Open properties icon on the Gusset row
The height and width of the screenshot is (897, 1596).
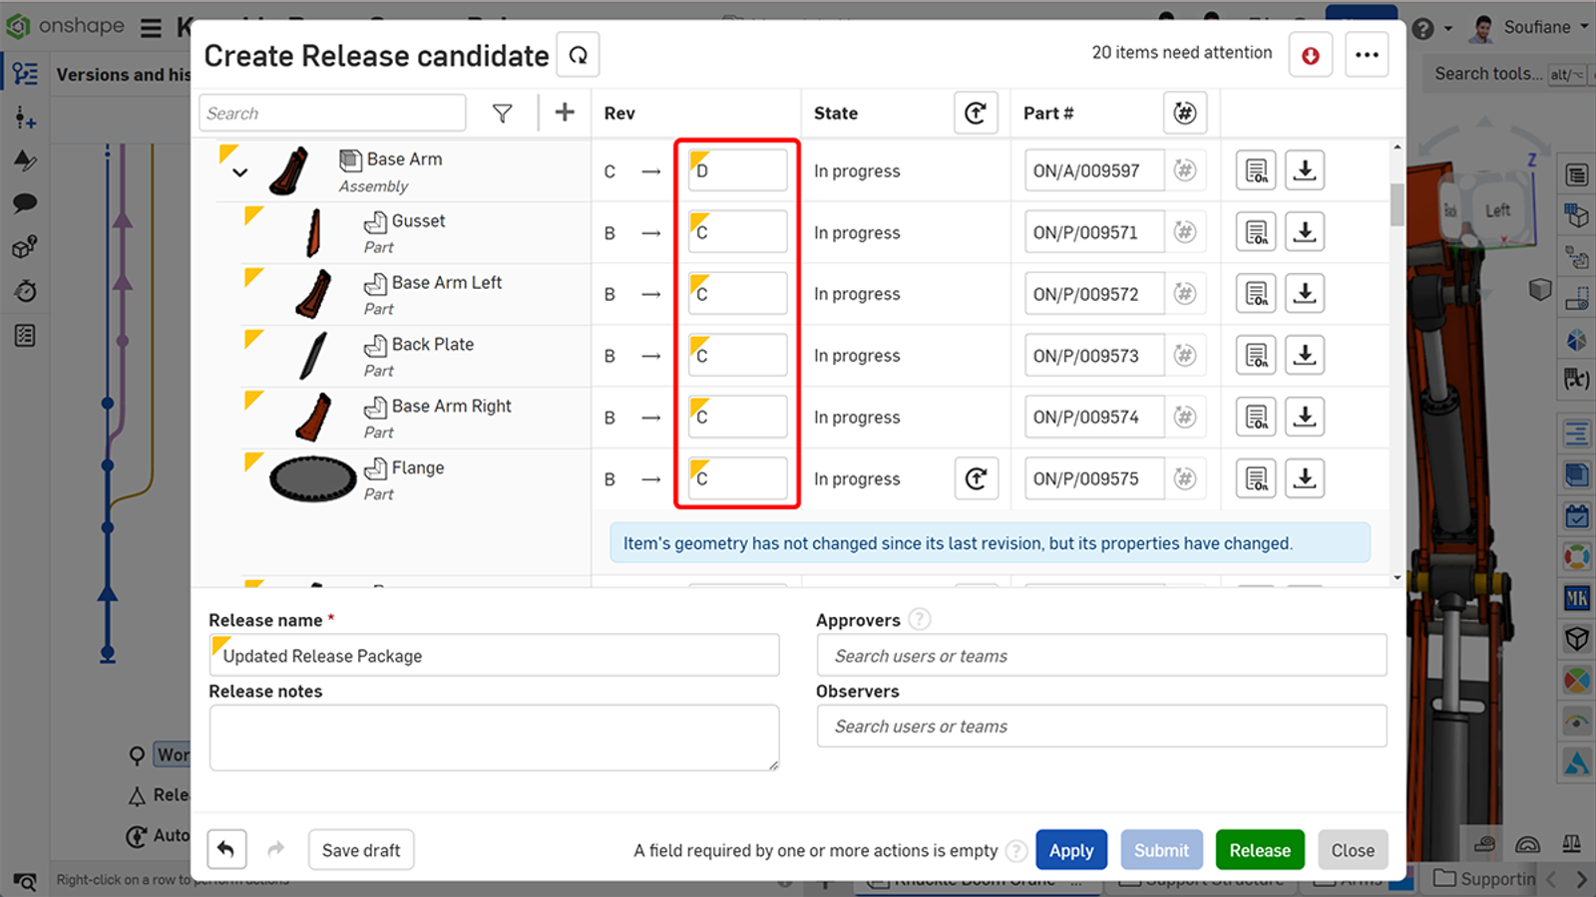(x=1256, y=231)
